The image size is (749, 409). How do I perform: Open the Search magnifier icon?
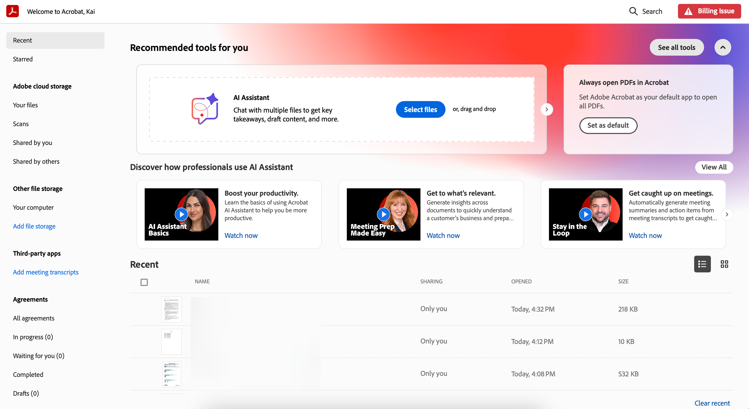(633, 11)
